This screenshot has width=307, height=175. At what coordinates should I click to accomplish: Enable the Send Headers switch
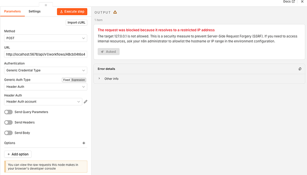coord(8,122)
